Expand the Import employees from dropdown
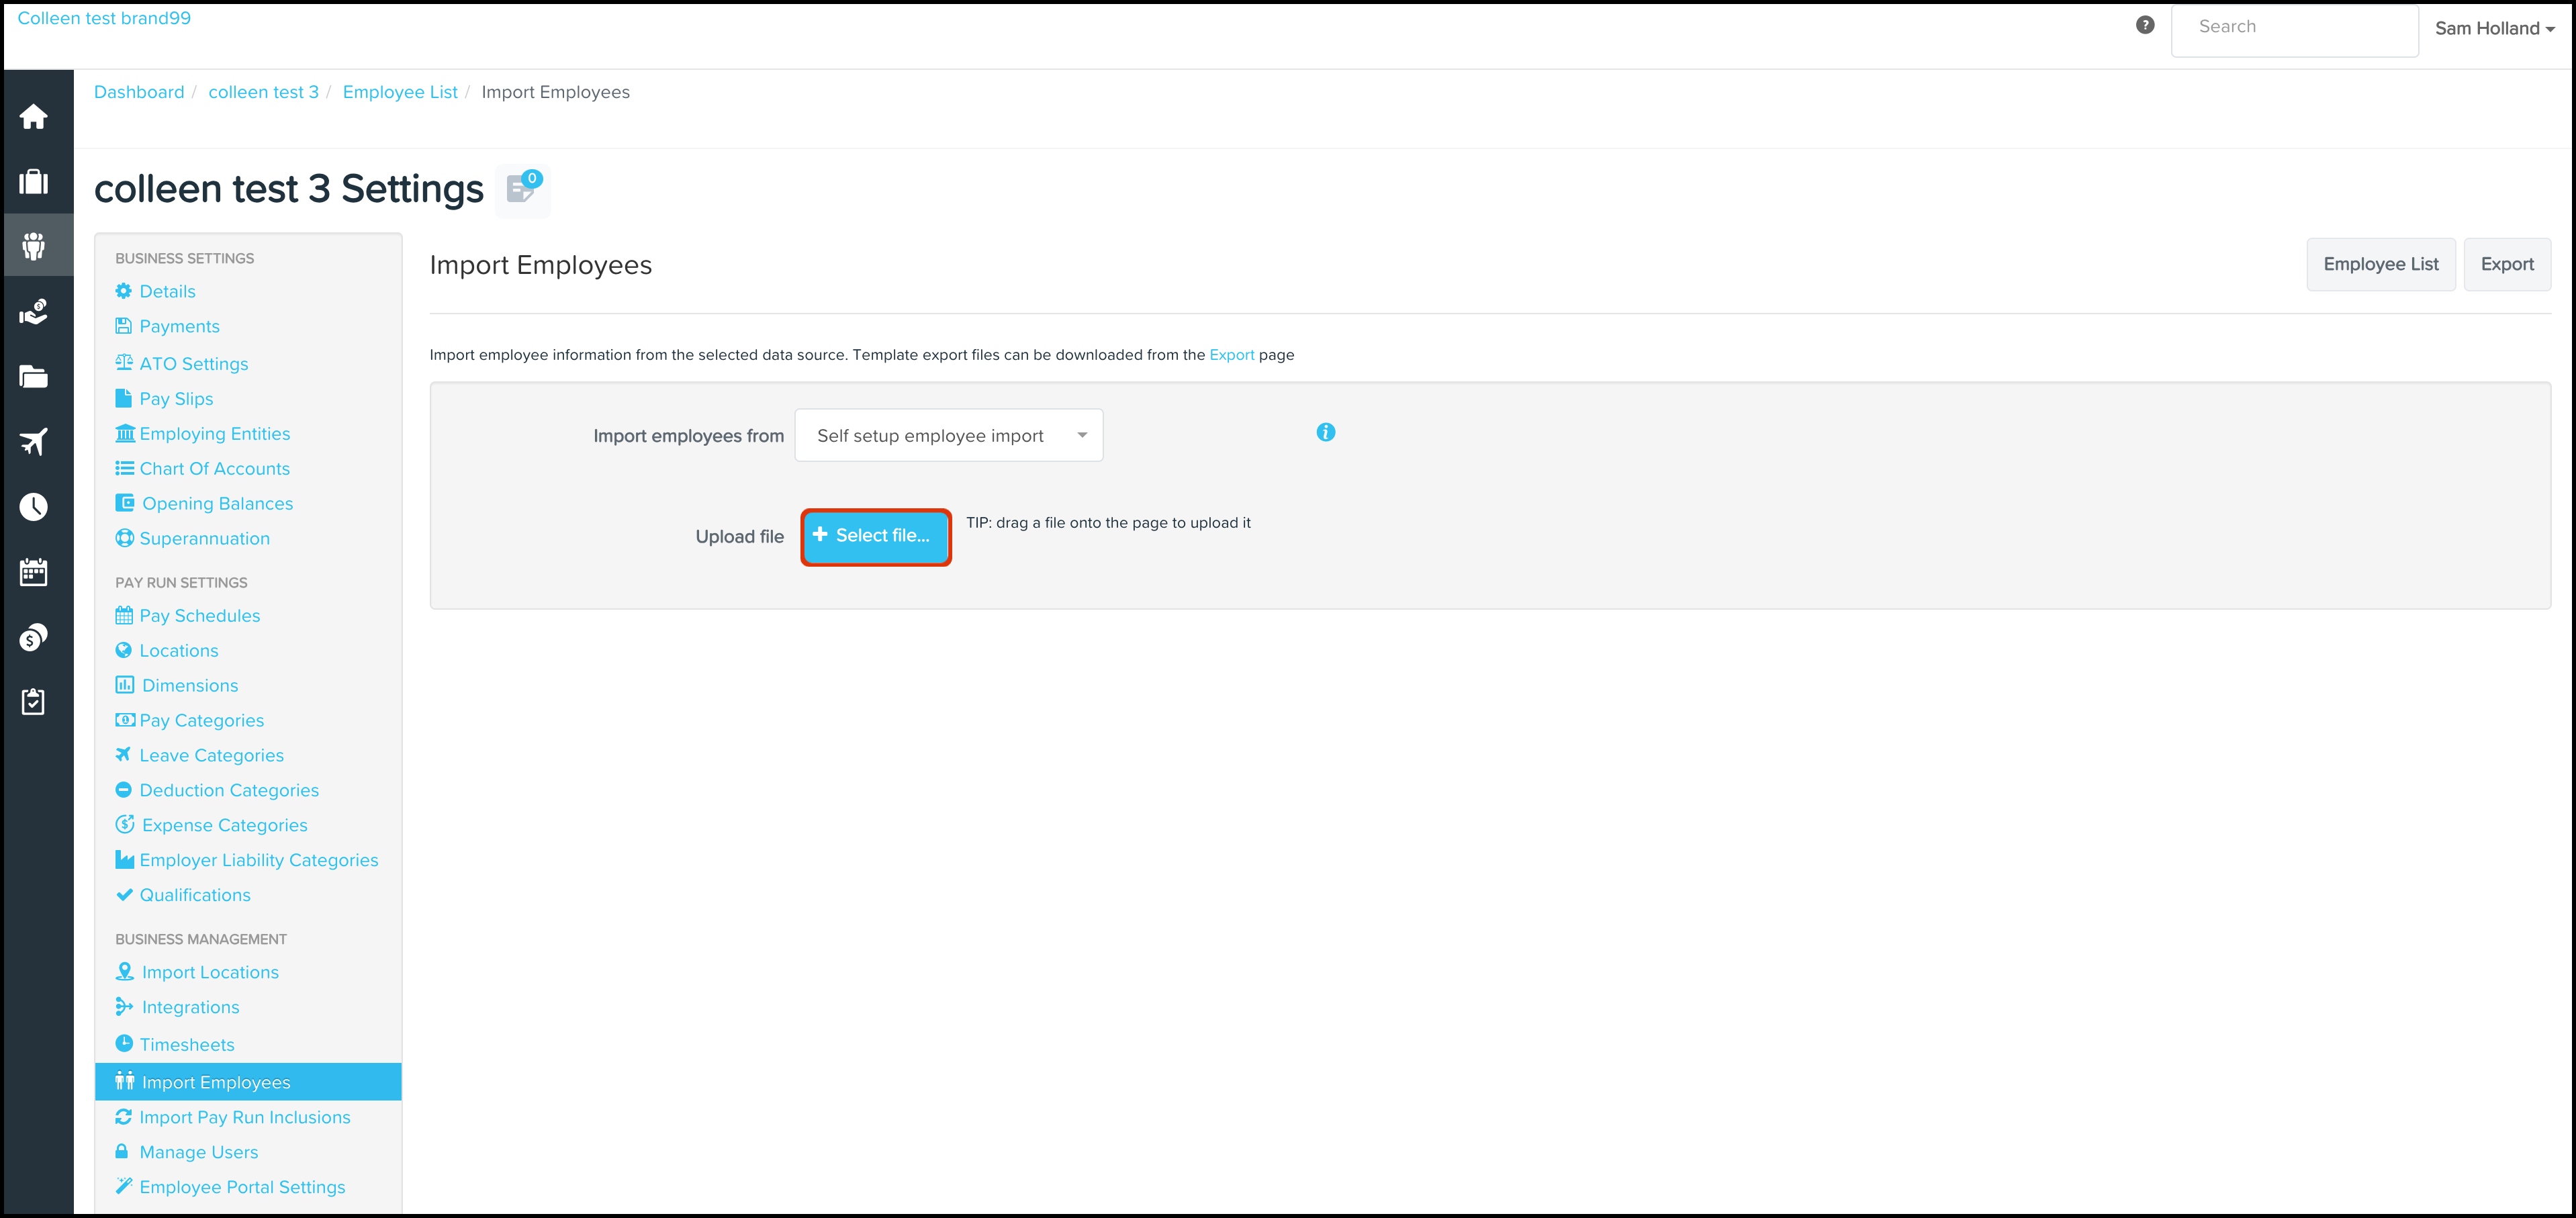Viewport: 2576px width, 1218px height. [x=948, y=436]
